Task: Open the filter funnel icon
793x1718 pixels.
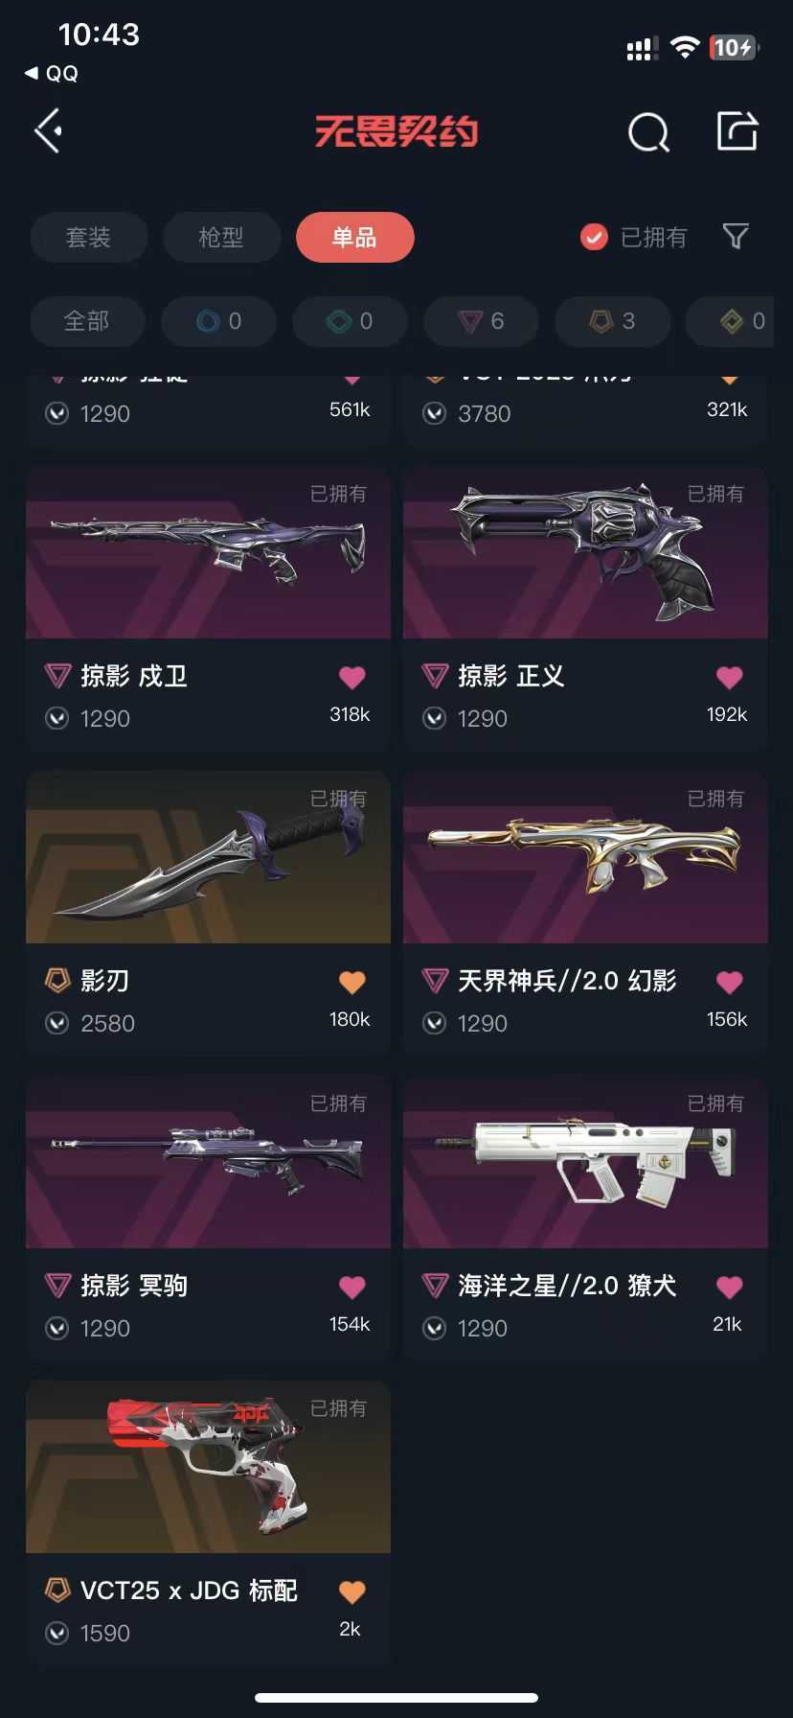Action: point(736,236)
